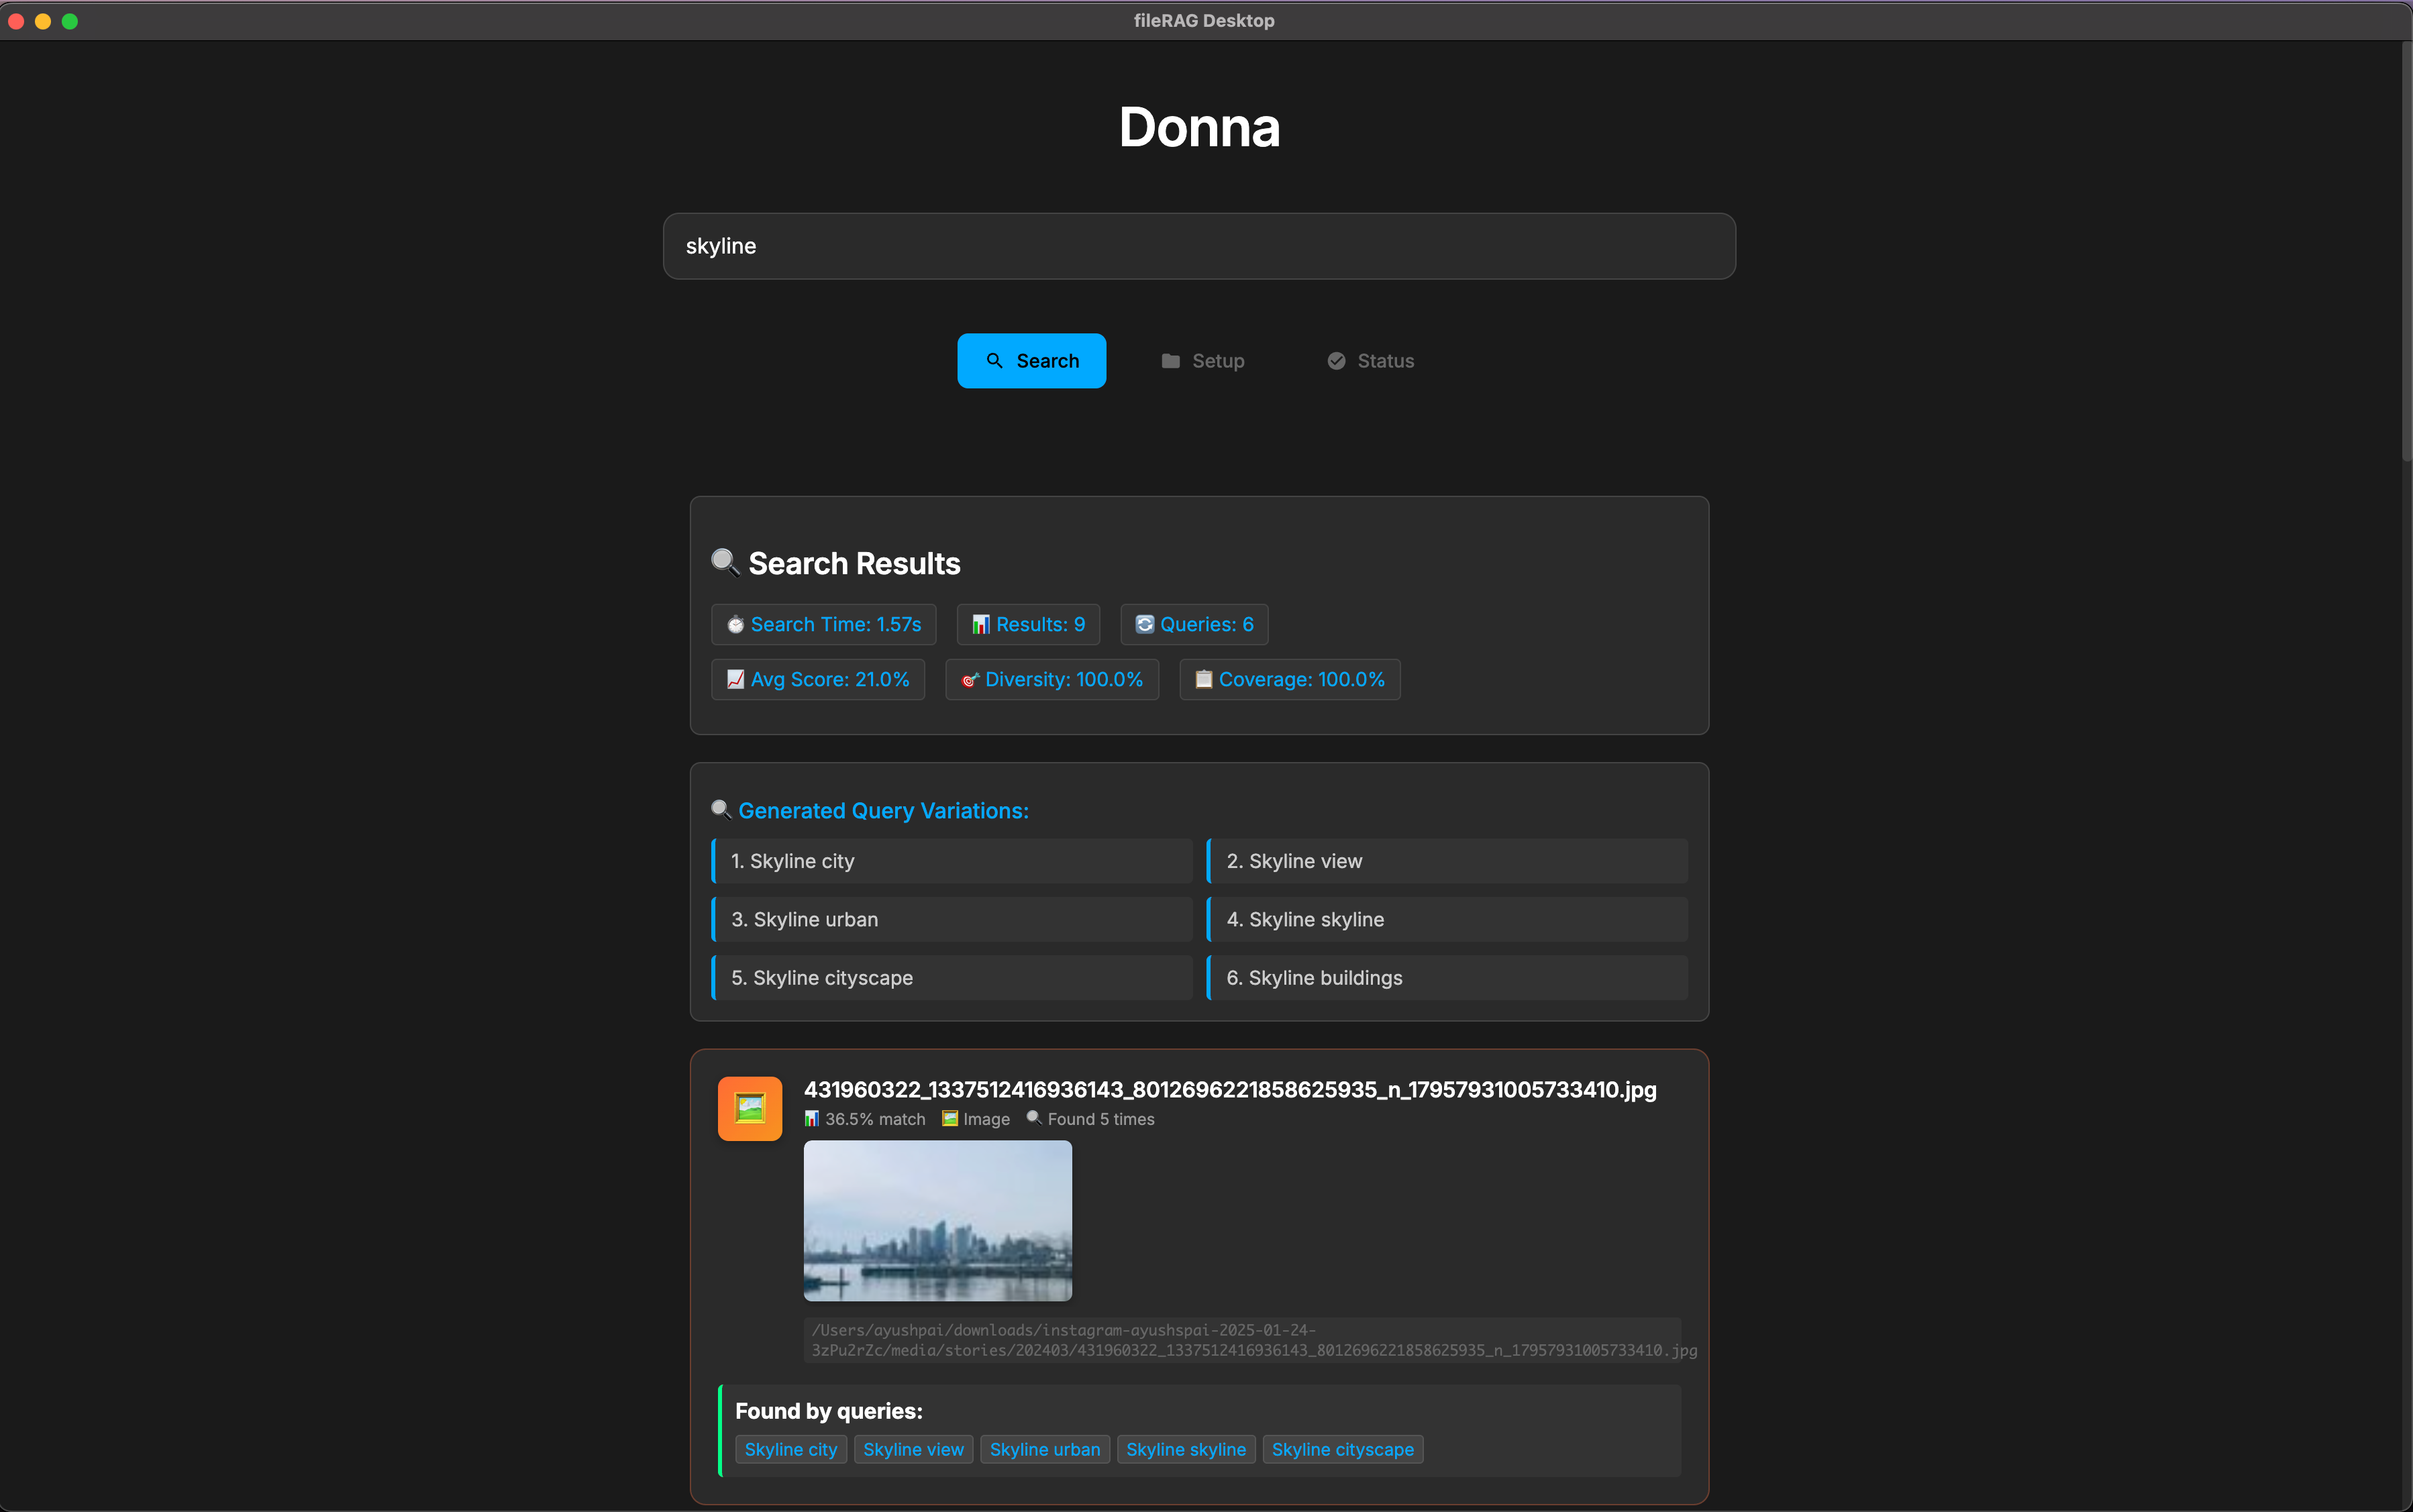Click the vertical scrollbar on the right
The height and width of the screenshot is (1512, 2413).
pos(2406,250)
